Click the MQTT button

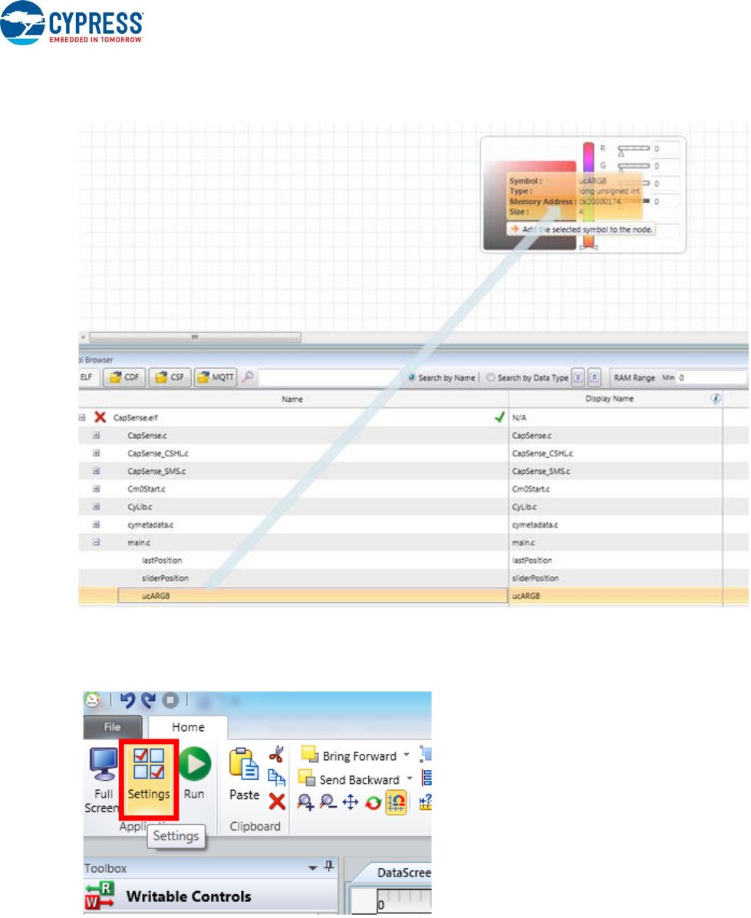click(x=216, y=377)
